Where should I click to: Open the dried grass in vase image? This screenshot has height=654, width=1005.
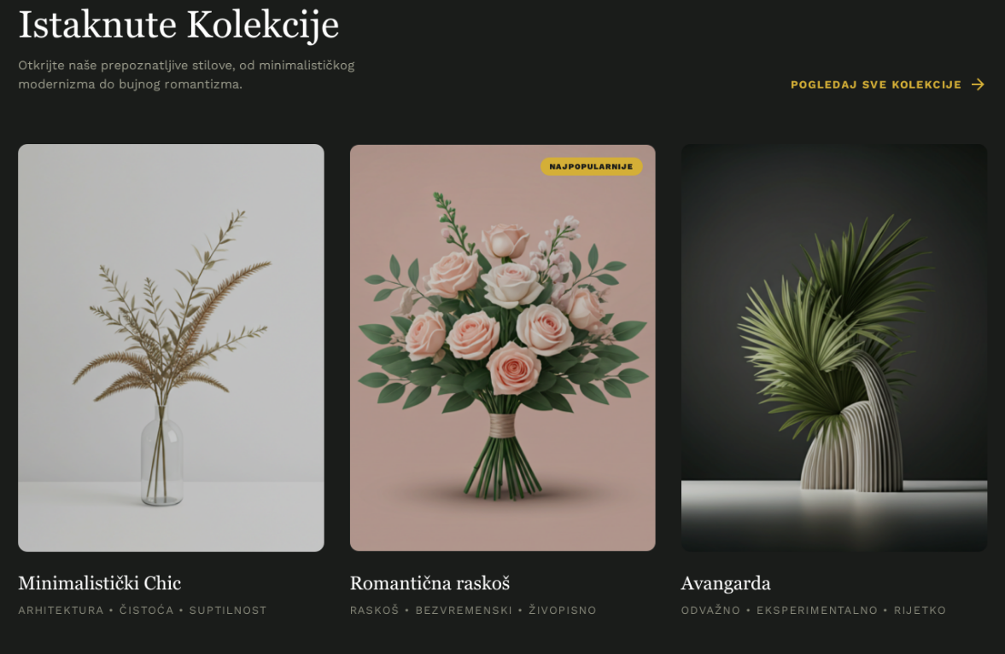(171, 348)
